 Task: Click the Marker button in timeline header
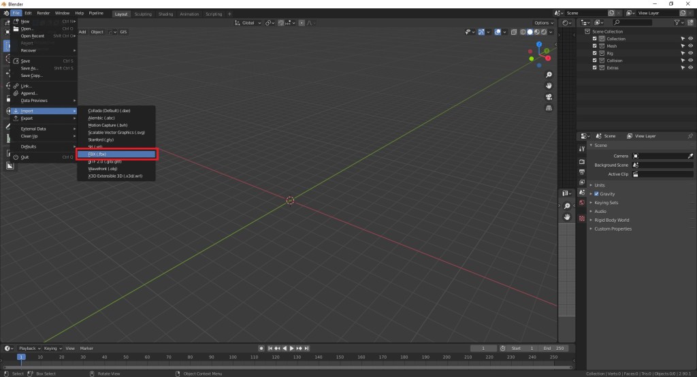coord(86,348)
